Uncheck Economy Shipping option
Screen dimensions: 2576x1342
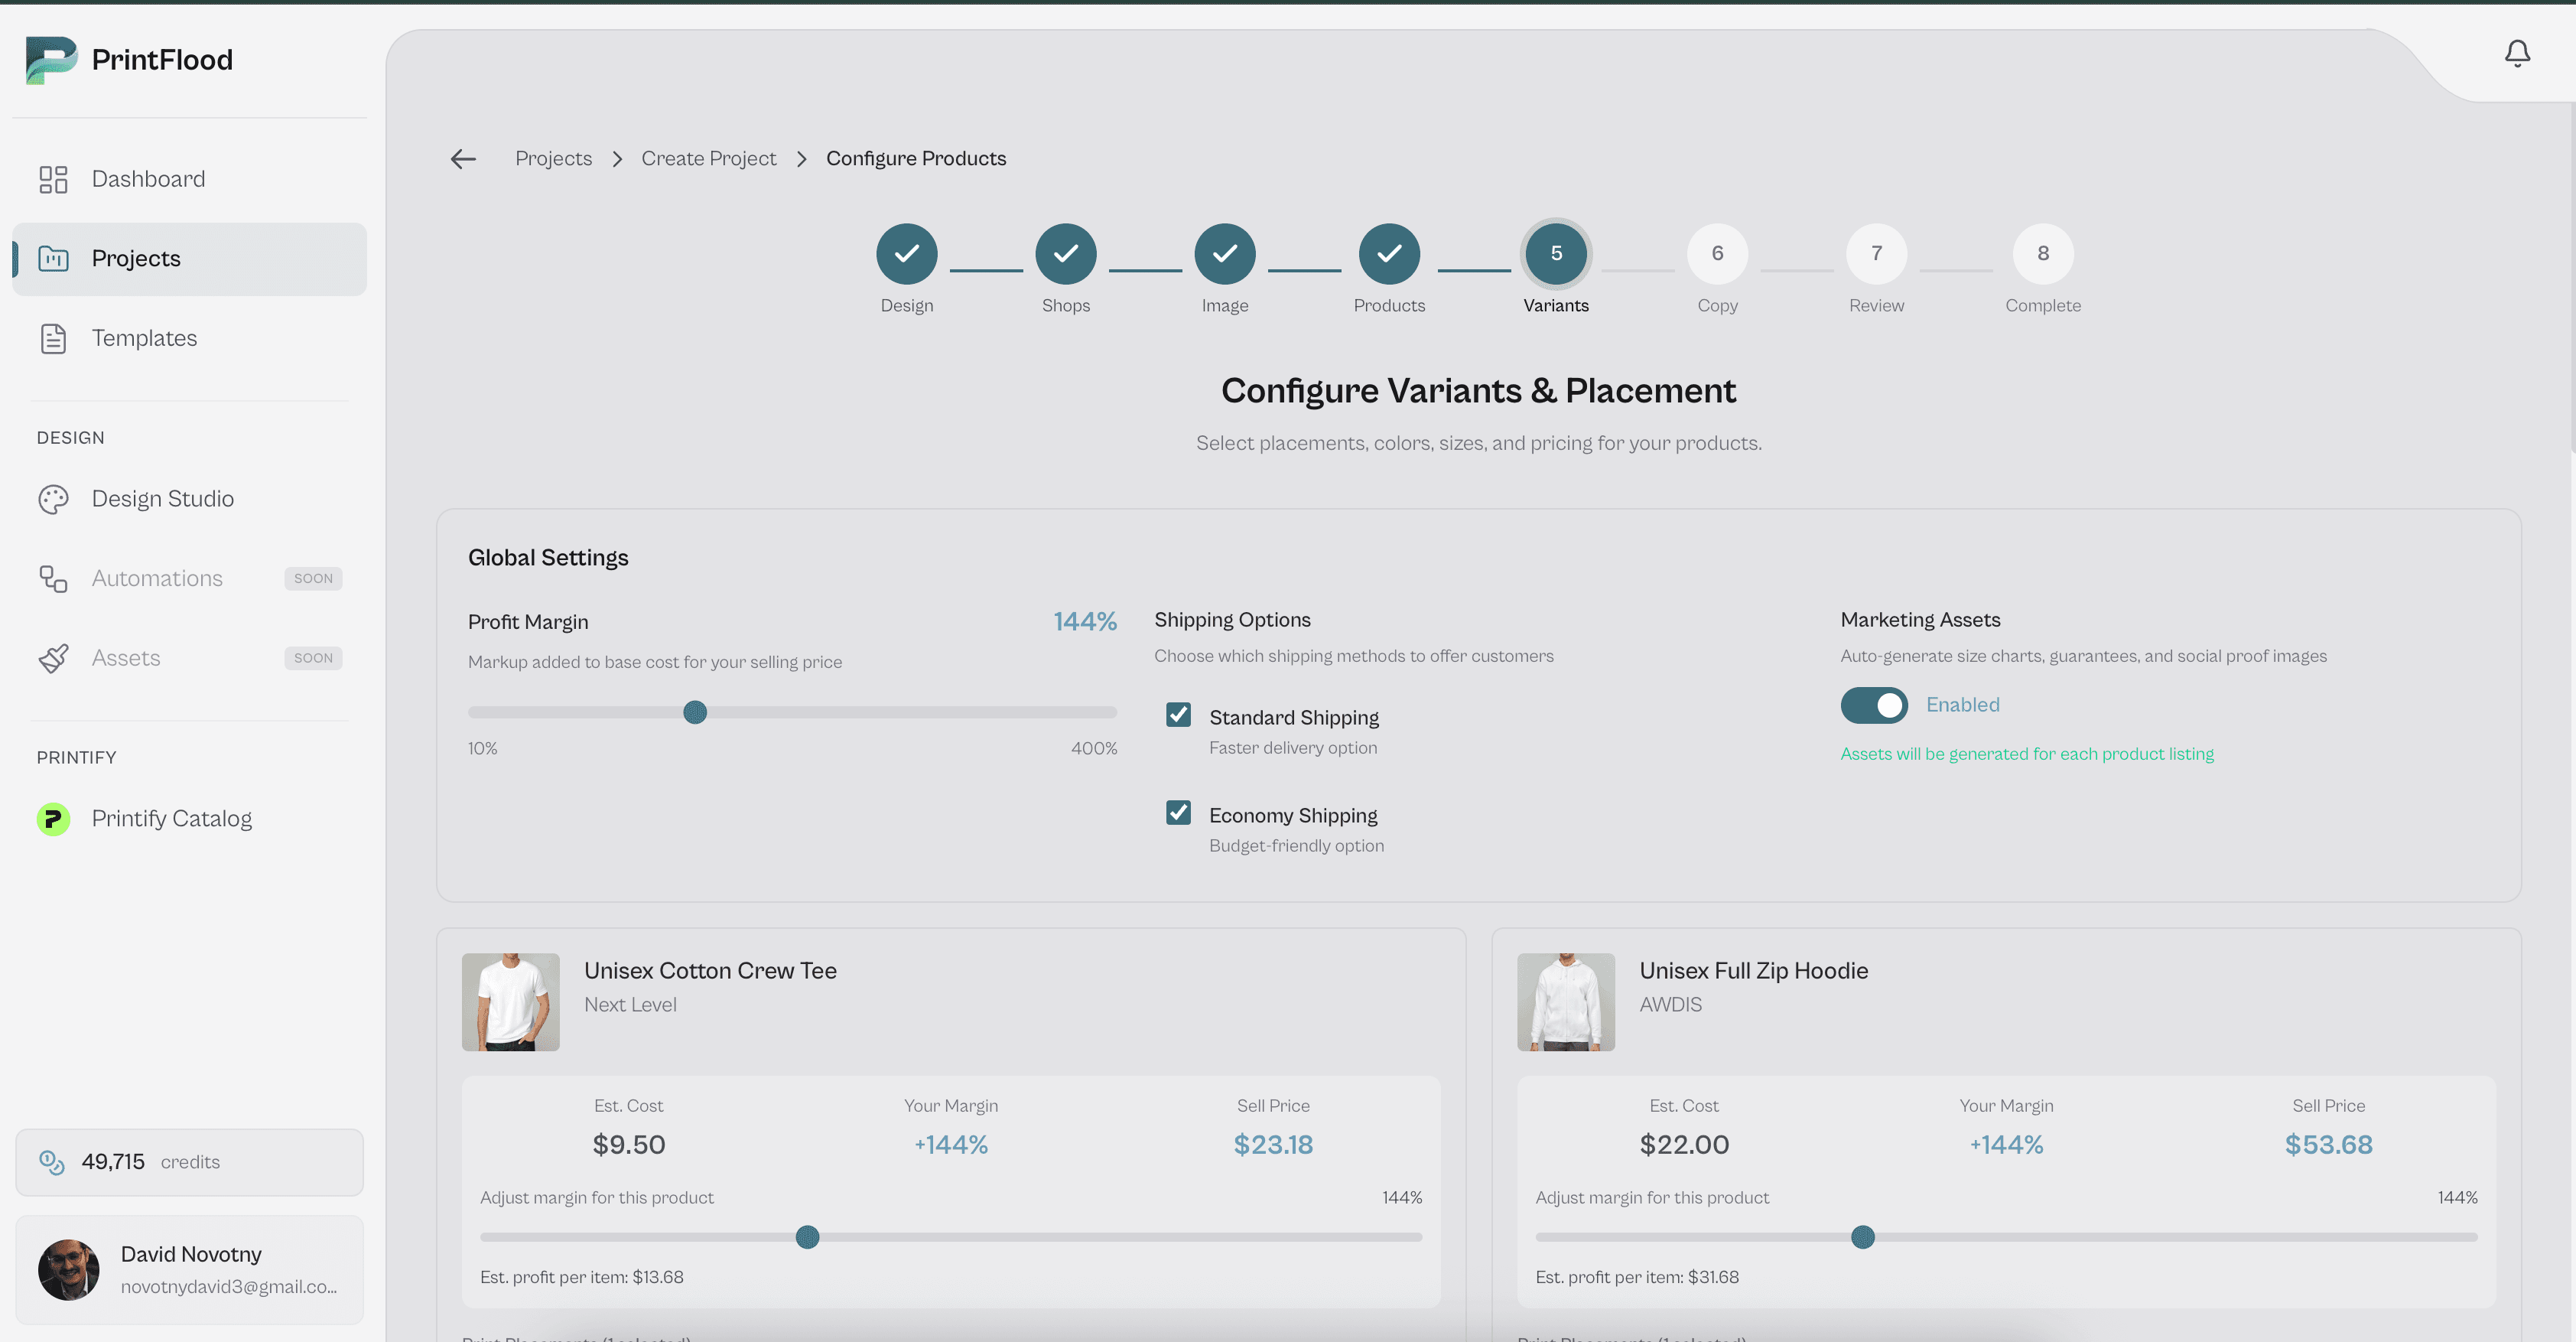click(1178, 812)
